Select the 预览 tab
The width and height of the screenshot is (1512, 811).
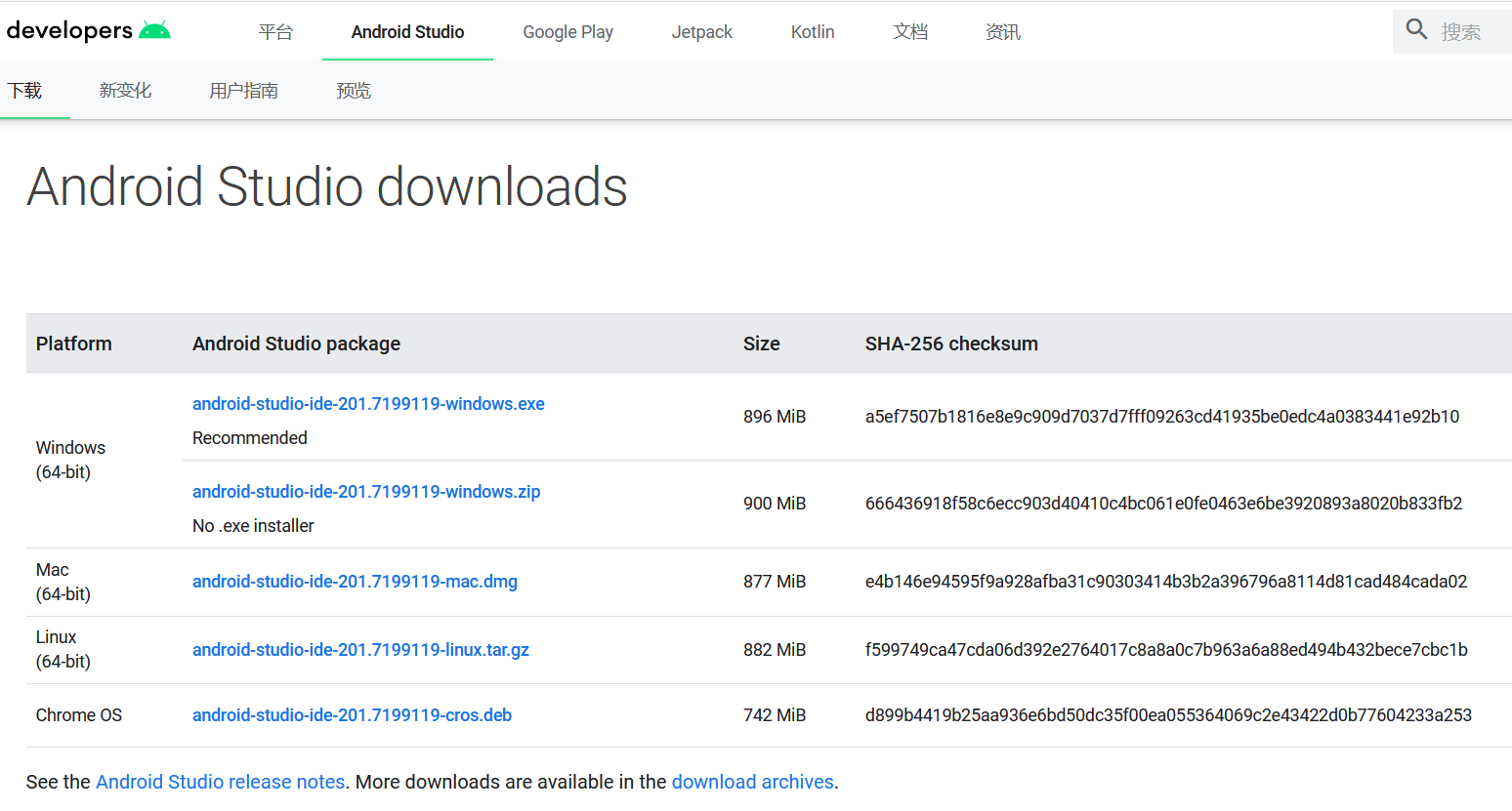[354, 90]
